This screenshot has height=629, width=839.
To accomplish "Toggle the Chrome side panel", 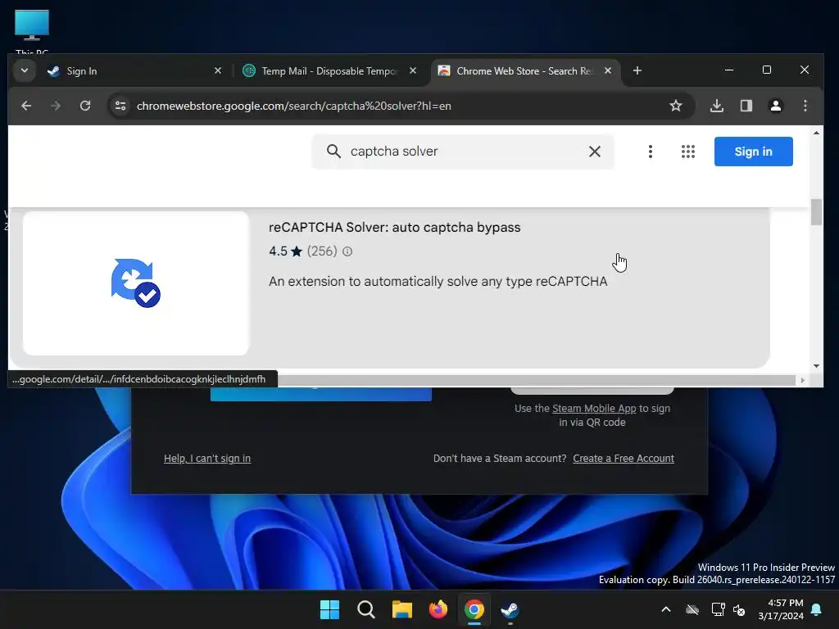I will point(746,106).
